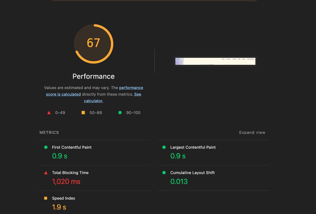Click the green circle icon beside Cumulative Layout Shift

[164, 173]
